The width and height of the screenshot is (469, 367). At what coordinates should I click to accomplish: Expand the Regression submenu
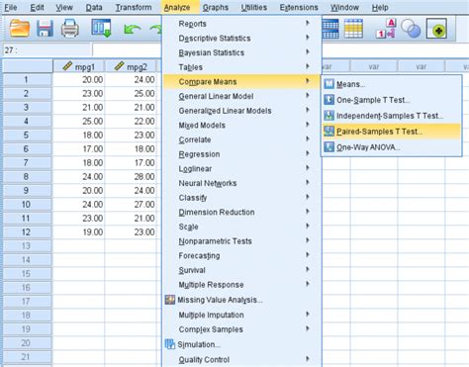[241, 154]
